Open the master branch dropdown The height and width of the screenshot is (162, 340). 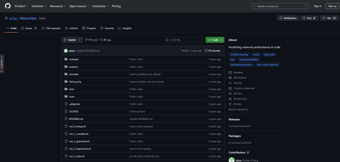(72, 40)
